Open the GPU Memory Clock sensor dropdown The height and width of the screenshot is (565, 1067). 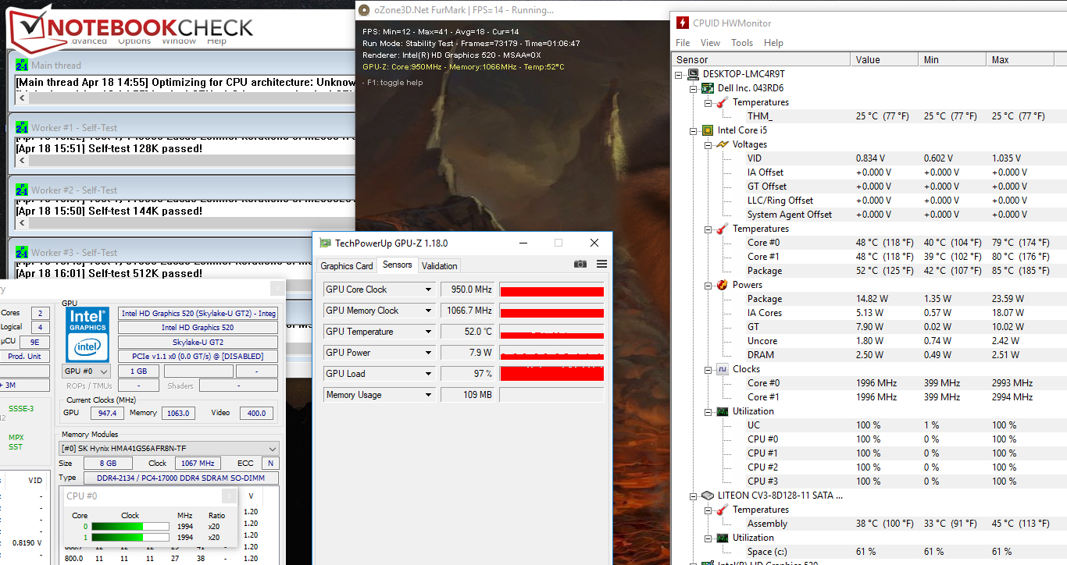coord(428,311)
